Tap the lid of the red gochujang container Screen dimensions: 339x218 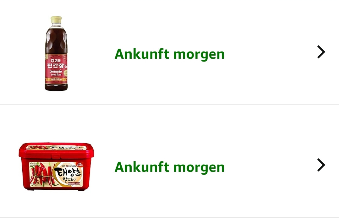(x=56, y=149)
